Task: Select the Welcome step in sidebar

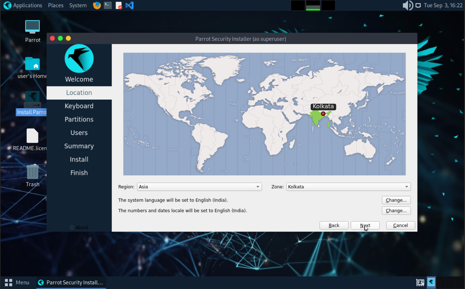Action: (79, 79)
